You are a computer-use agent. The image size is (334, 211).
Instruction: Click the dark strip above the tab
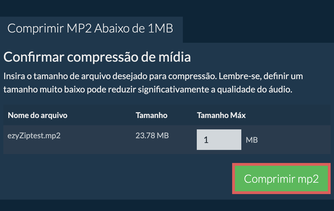(x=167, y=8)
